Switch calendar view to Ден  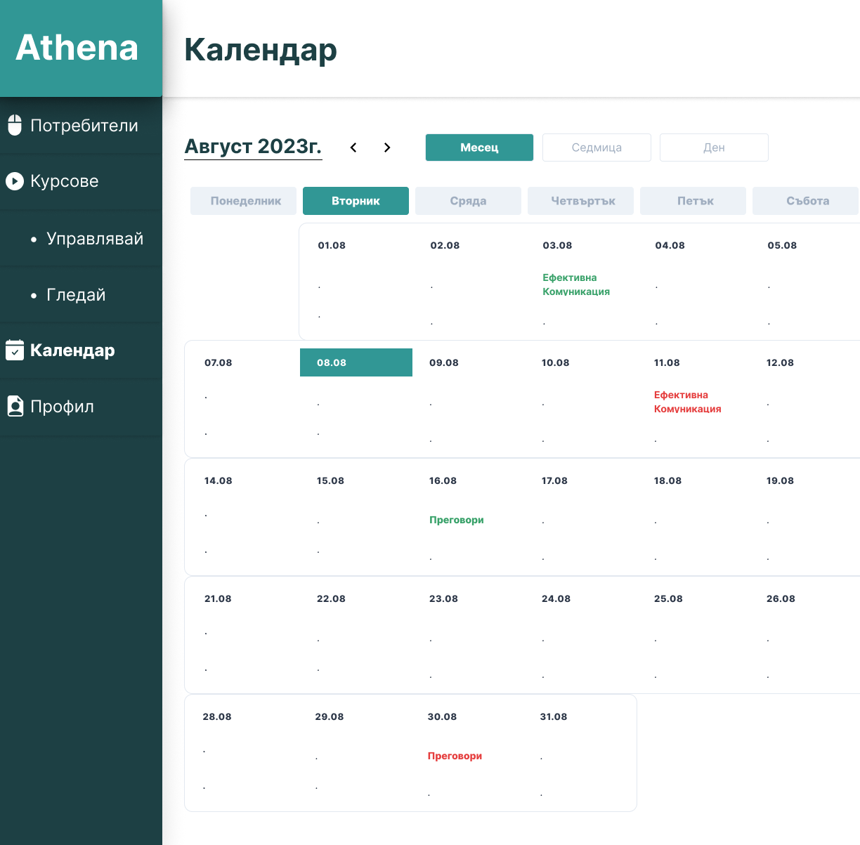(x=714, y=148)
